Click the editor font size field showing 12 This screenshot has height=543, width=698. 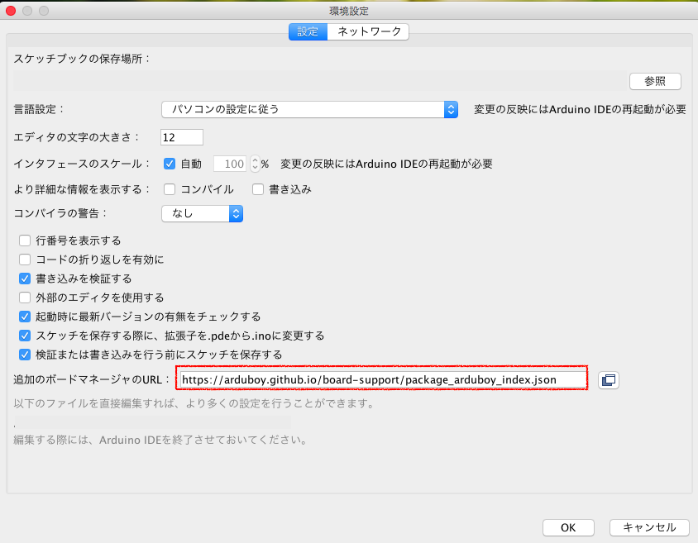click(182, 137)
